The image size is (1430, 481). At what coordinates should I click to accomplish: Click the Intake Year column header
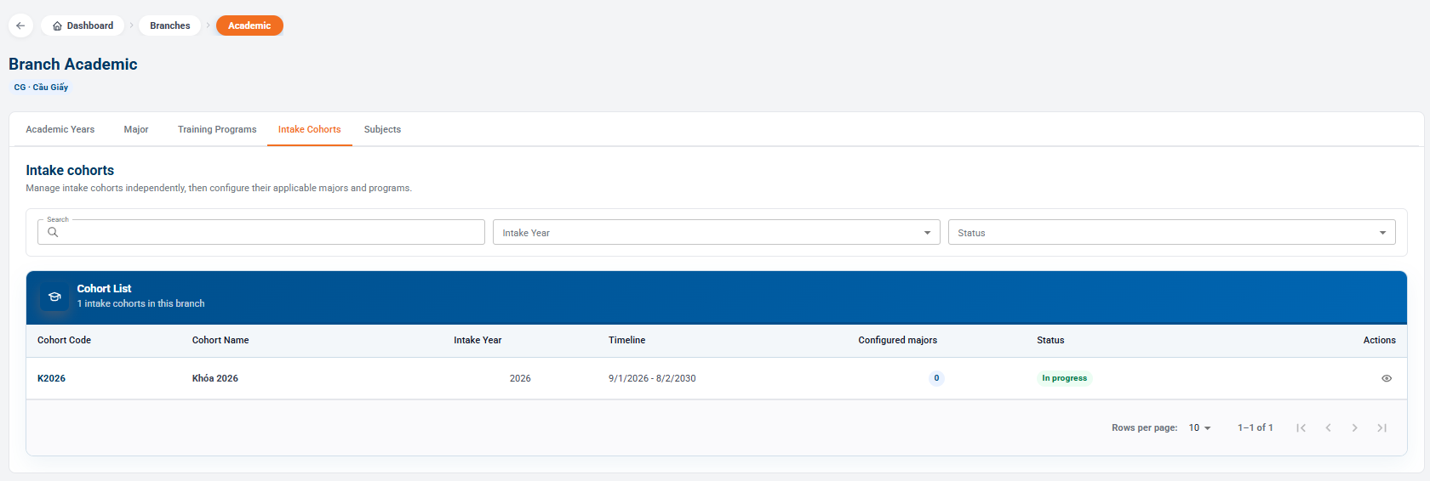pyautogui.click(x=478, y=340)
